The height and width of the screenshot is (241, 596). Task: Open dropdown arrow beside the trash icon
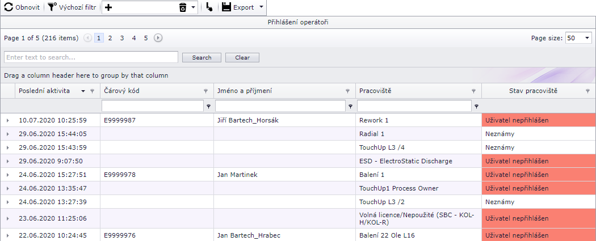coord(194,7)
